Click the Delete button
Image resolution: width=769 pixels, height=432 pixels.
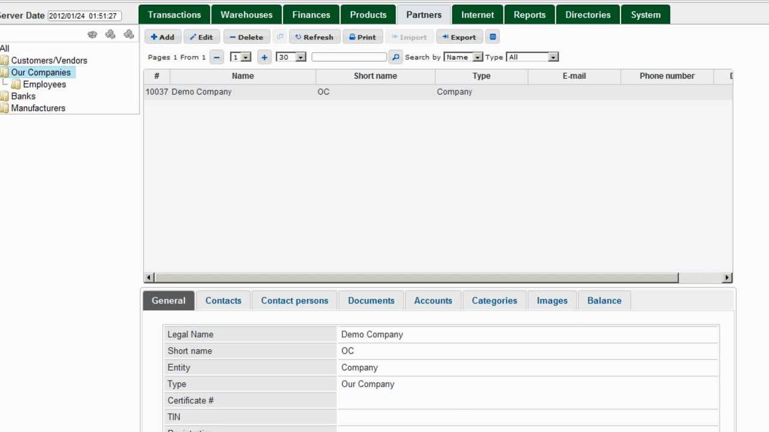[246, 37]
